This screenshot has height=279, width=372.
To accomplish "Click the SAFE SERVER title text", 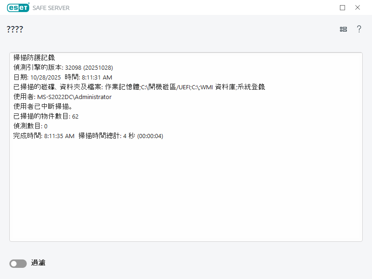I will pos(51,8).
